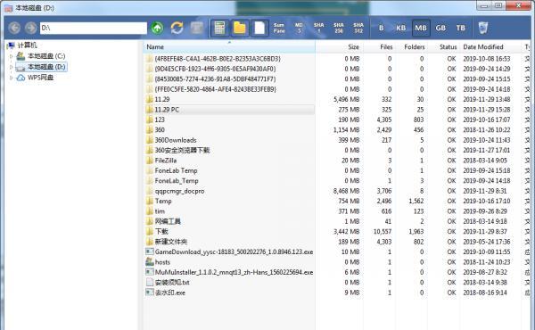Switch size units to B
The height and width of the screenshot is (330, 535).
[381, 28]
